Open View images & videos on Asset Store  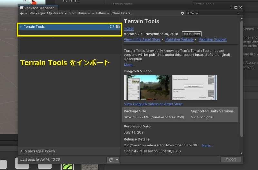pyautogui.click(x=153, y=104)
